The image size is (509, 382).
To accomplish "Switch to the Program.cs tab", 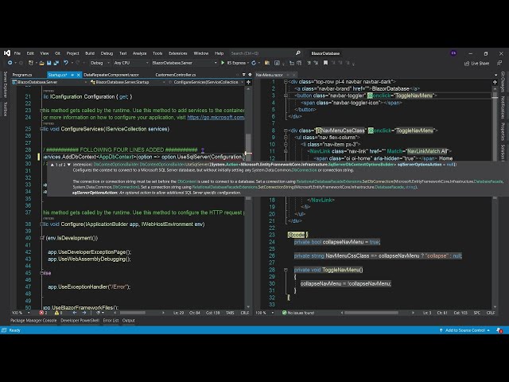I will [22, 75].
